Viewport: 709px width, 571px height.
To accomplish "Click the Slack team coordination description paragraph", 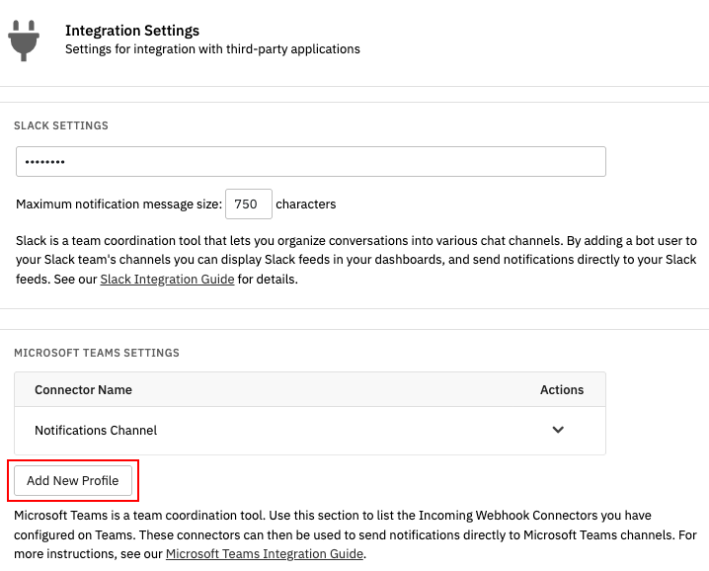I will tap(356, 260).
